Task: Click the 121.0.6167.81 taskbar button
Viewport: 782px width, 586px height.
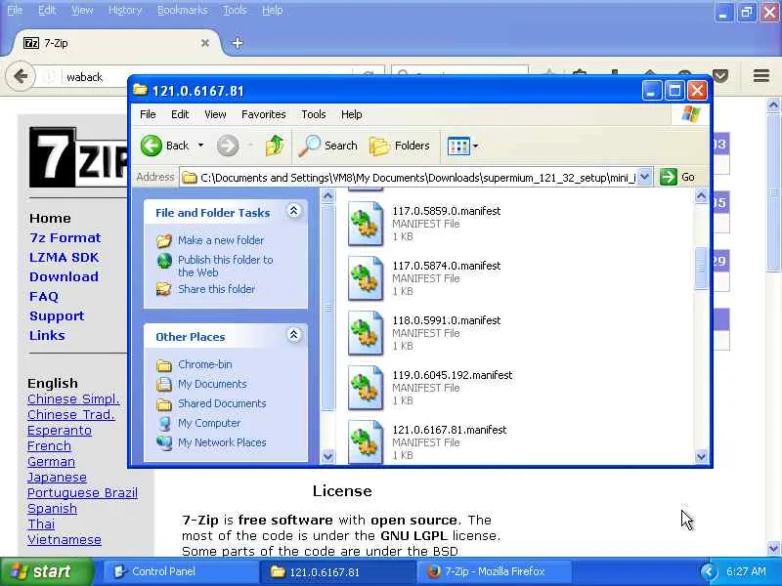Action: point(337,572)
